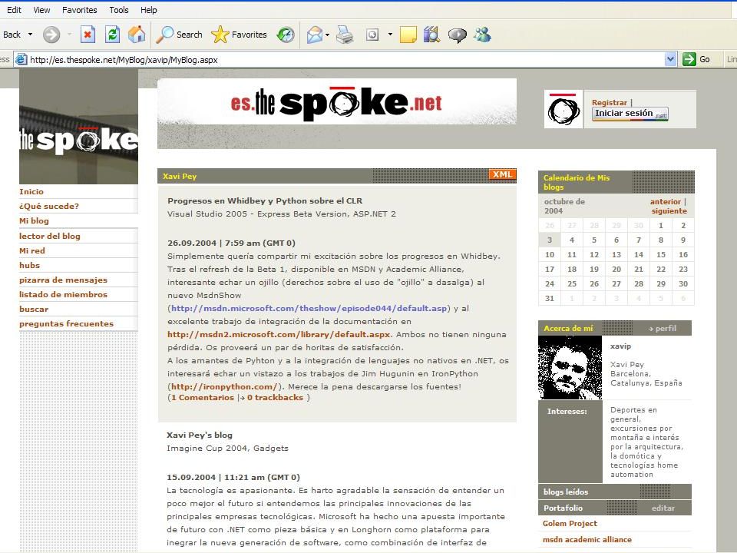
Task: Open msdn academic alliance link
Action: pos(587,539)
